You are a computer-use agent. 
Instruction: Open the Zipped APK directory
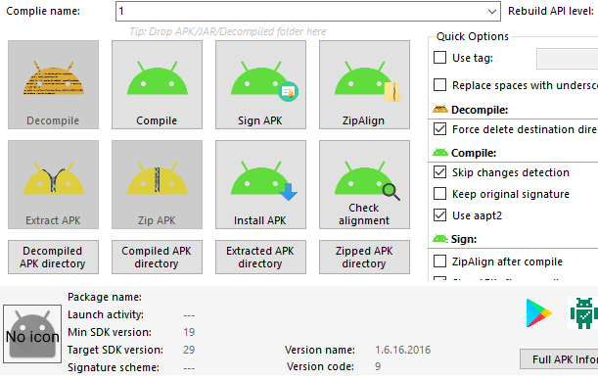point(364,258)
